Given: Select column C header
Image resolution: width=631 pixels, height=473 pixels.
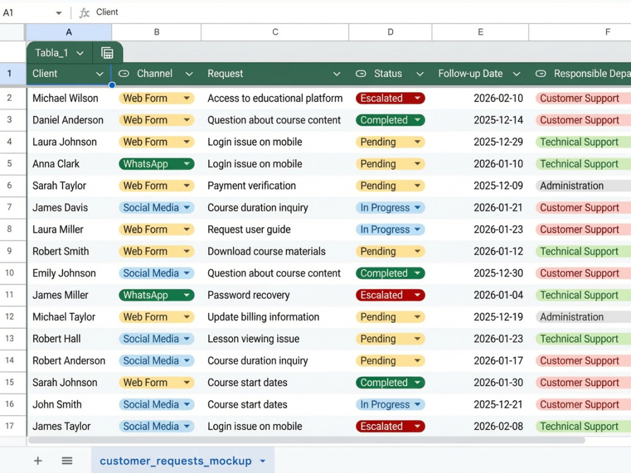Looking at the screenshot, I should tap(275, 32).
